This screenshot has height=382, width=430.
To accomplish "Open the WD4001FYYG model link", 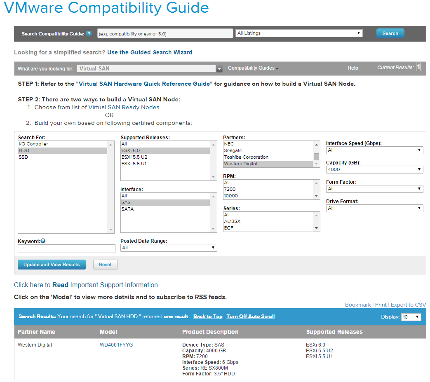I will (116, 345).
